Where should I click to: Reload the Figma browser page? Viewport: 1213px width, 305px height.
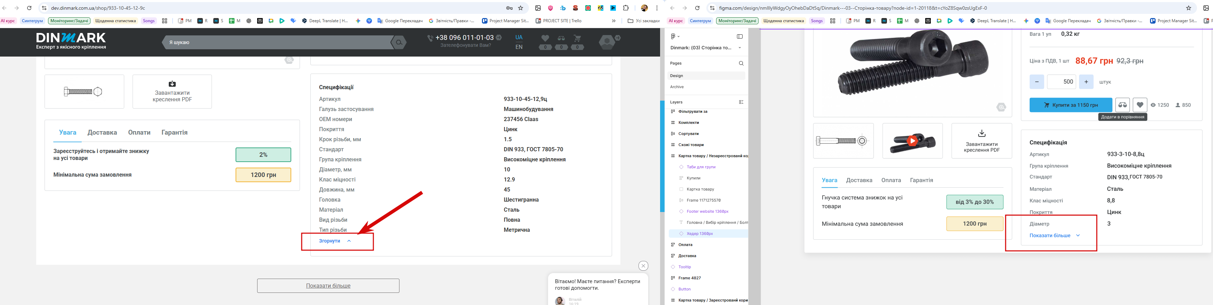point(697,8)
